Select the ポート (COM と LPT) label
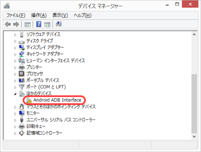The height and width of the screenshot is (152, 201). click(46, 87)
